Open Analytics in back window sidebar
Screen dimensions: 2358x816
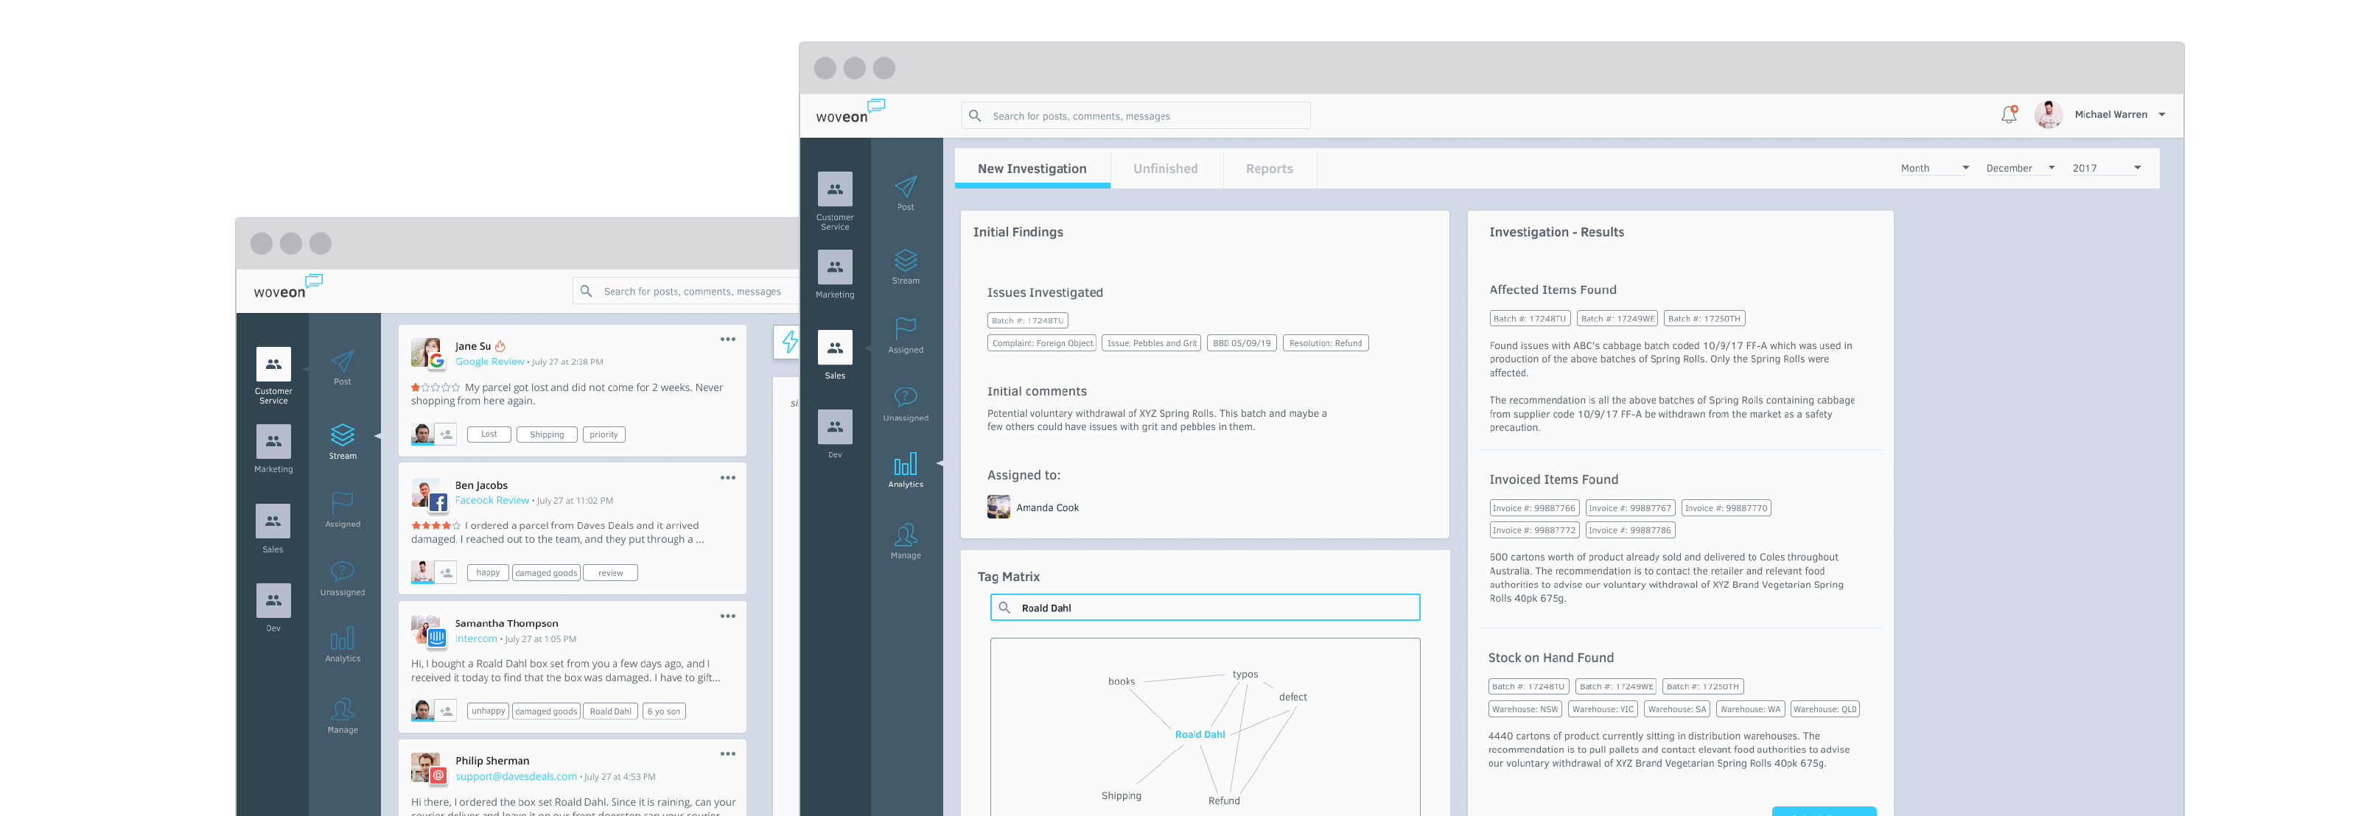(x=343, y=645)
